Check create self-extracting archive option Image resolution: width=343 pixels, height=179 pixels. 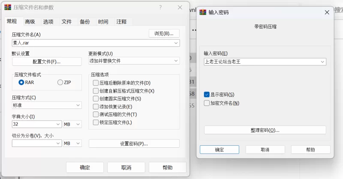pyautogui.click(x=96, y=91)
